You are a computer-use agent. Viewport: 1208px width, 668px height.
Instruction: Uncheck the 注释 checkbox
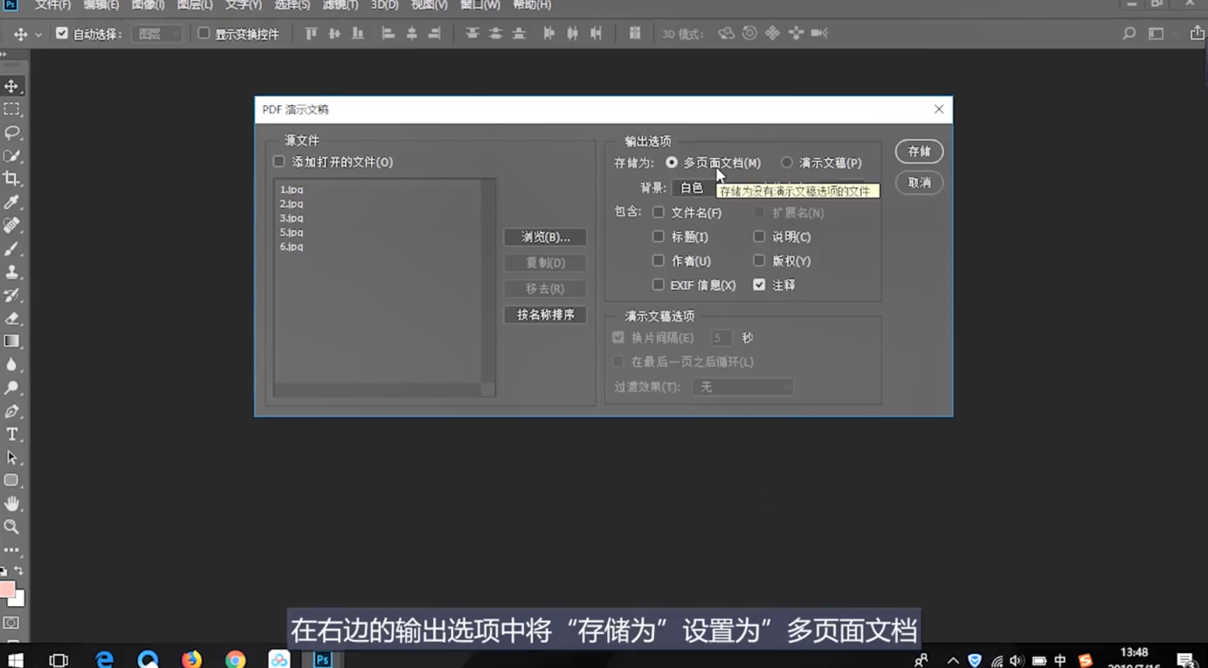click(759, 285)
